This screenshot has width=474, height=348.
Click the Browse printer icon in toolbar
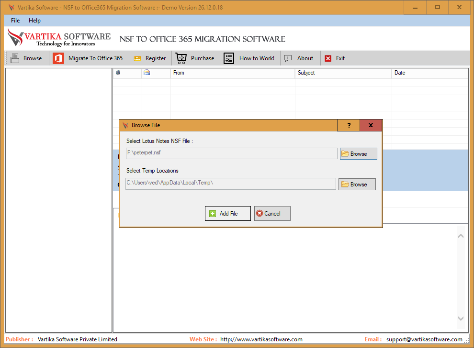point(15,58)
